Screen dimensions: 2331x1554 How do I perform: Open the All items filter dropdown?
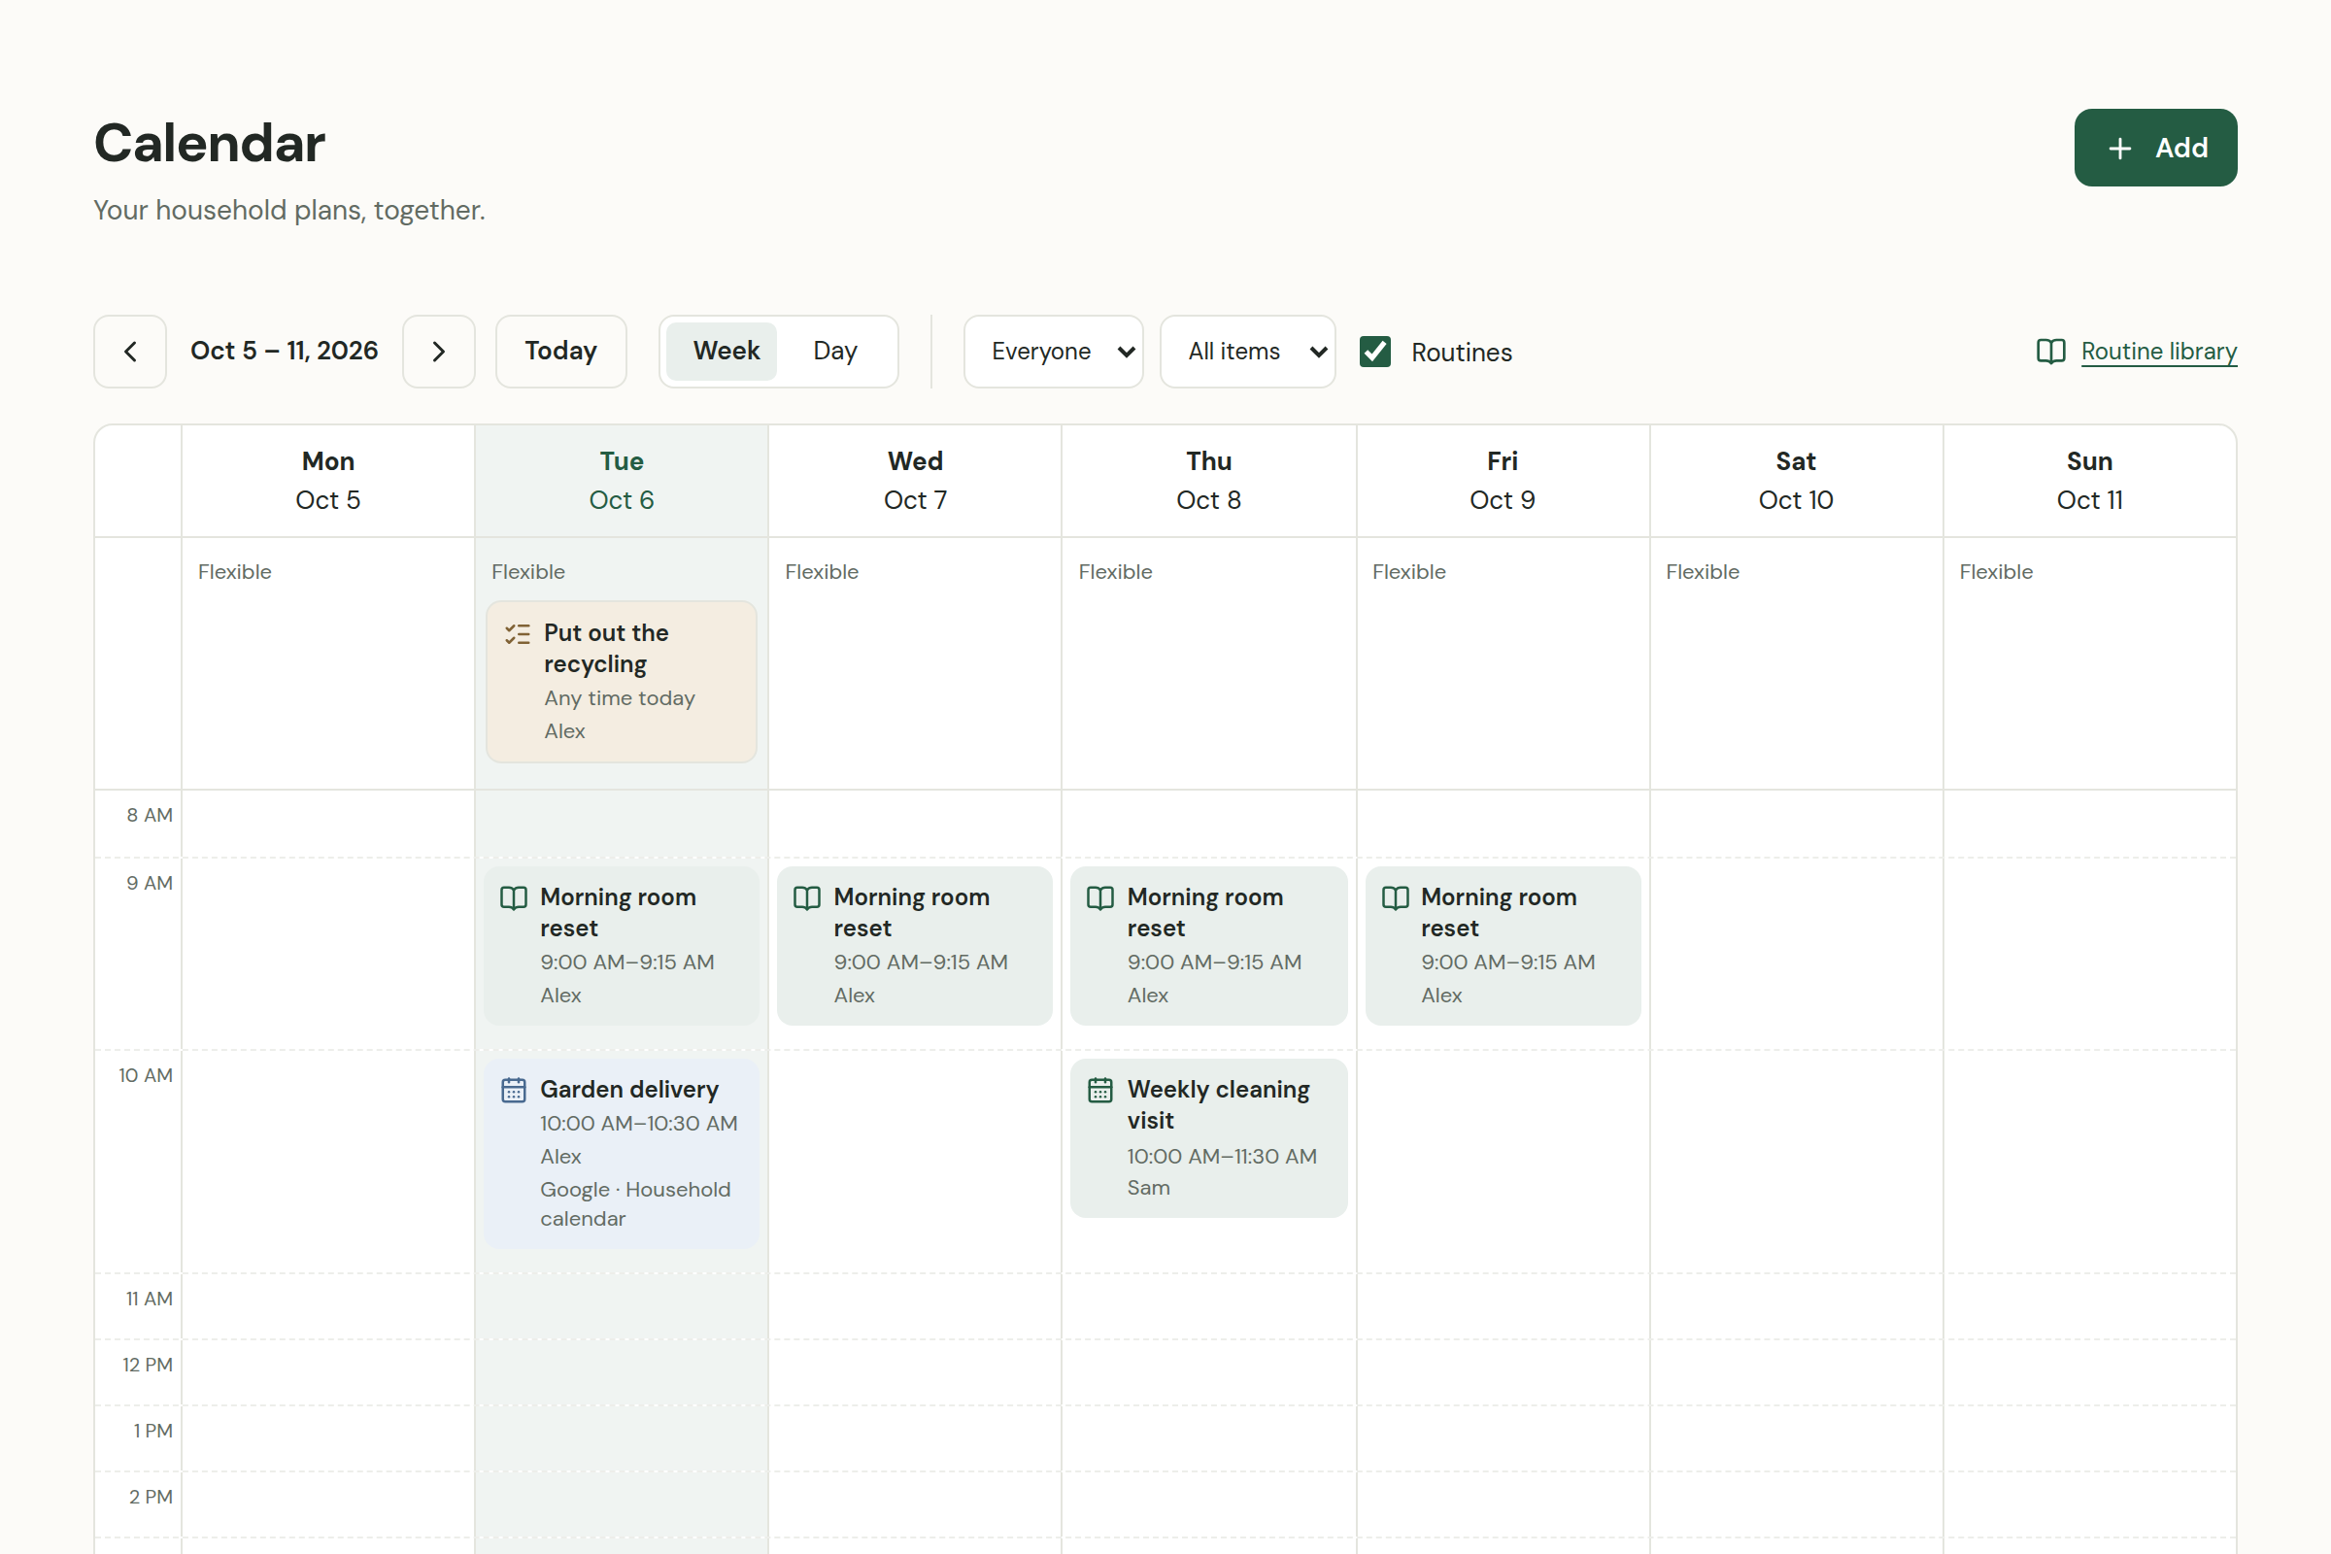1248,352
